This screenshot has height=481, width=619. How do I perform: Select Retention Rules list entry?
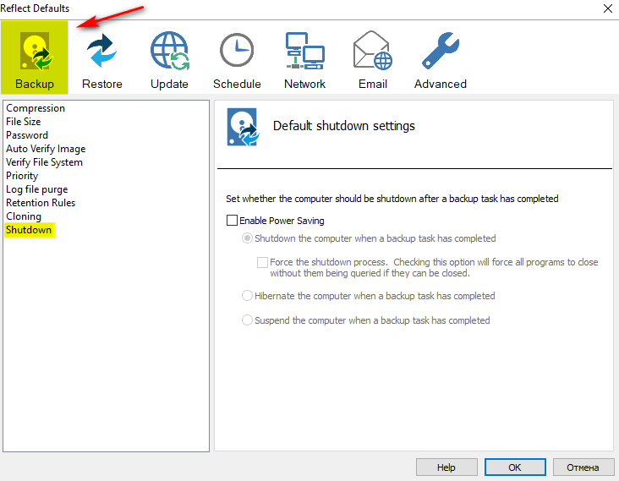(x=41, y=203)
